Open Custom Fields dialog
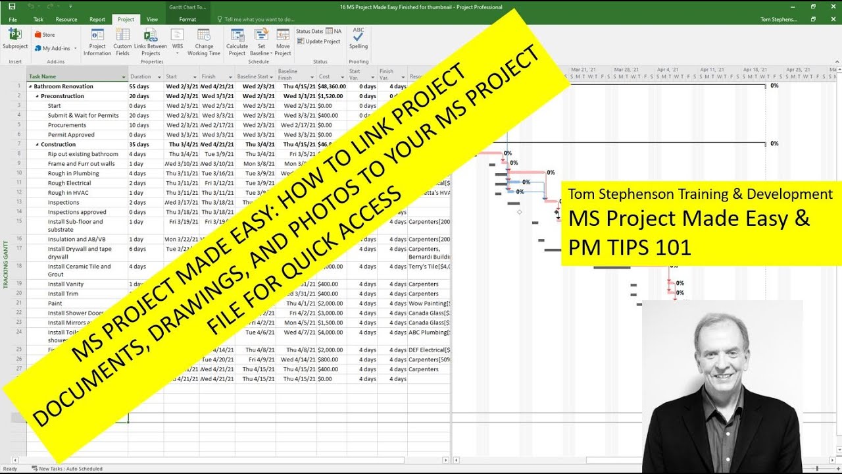This screenshot has height=474, width=842. point(122,42)
